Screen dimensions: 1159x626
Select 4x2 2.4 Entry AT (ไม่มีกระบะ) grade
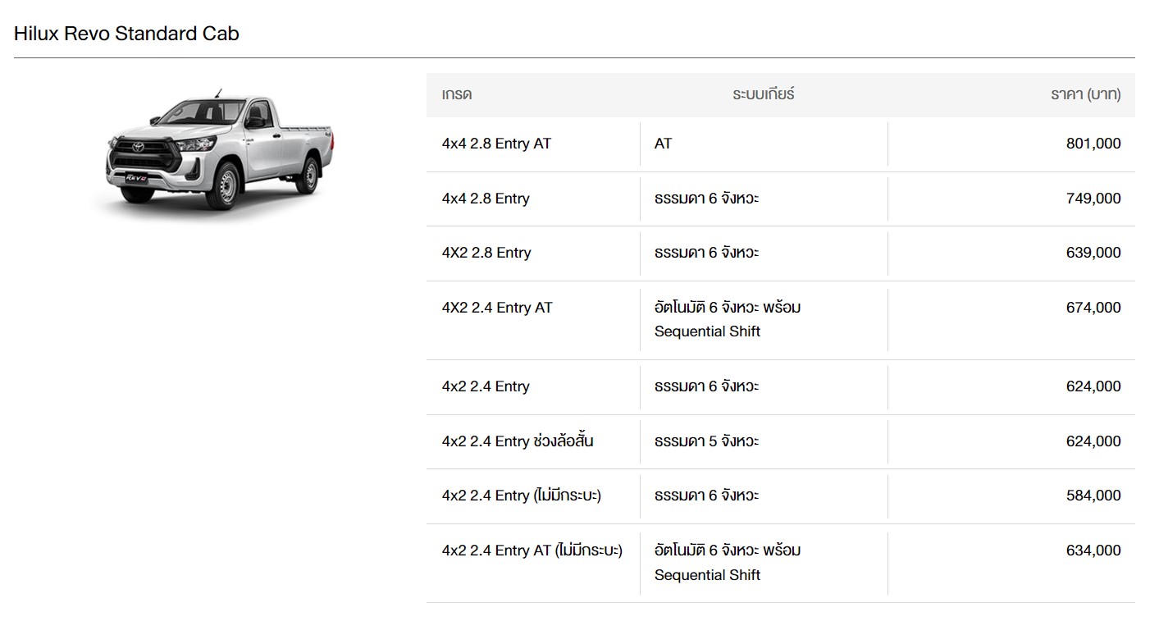click(532, 551)
